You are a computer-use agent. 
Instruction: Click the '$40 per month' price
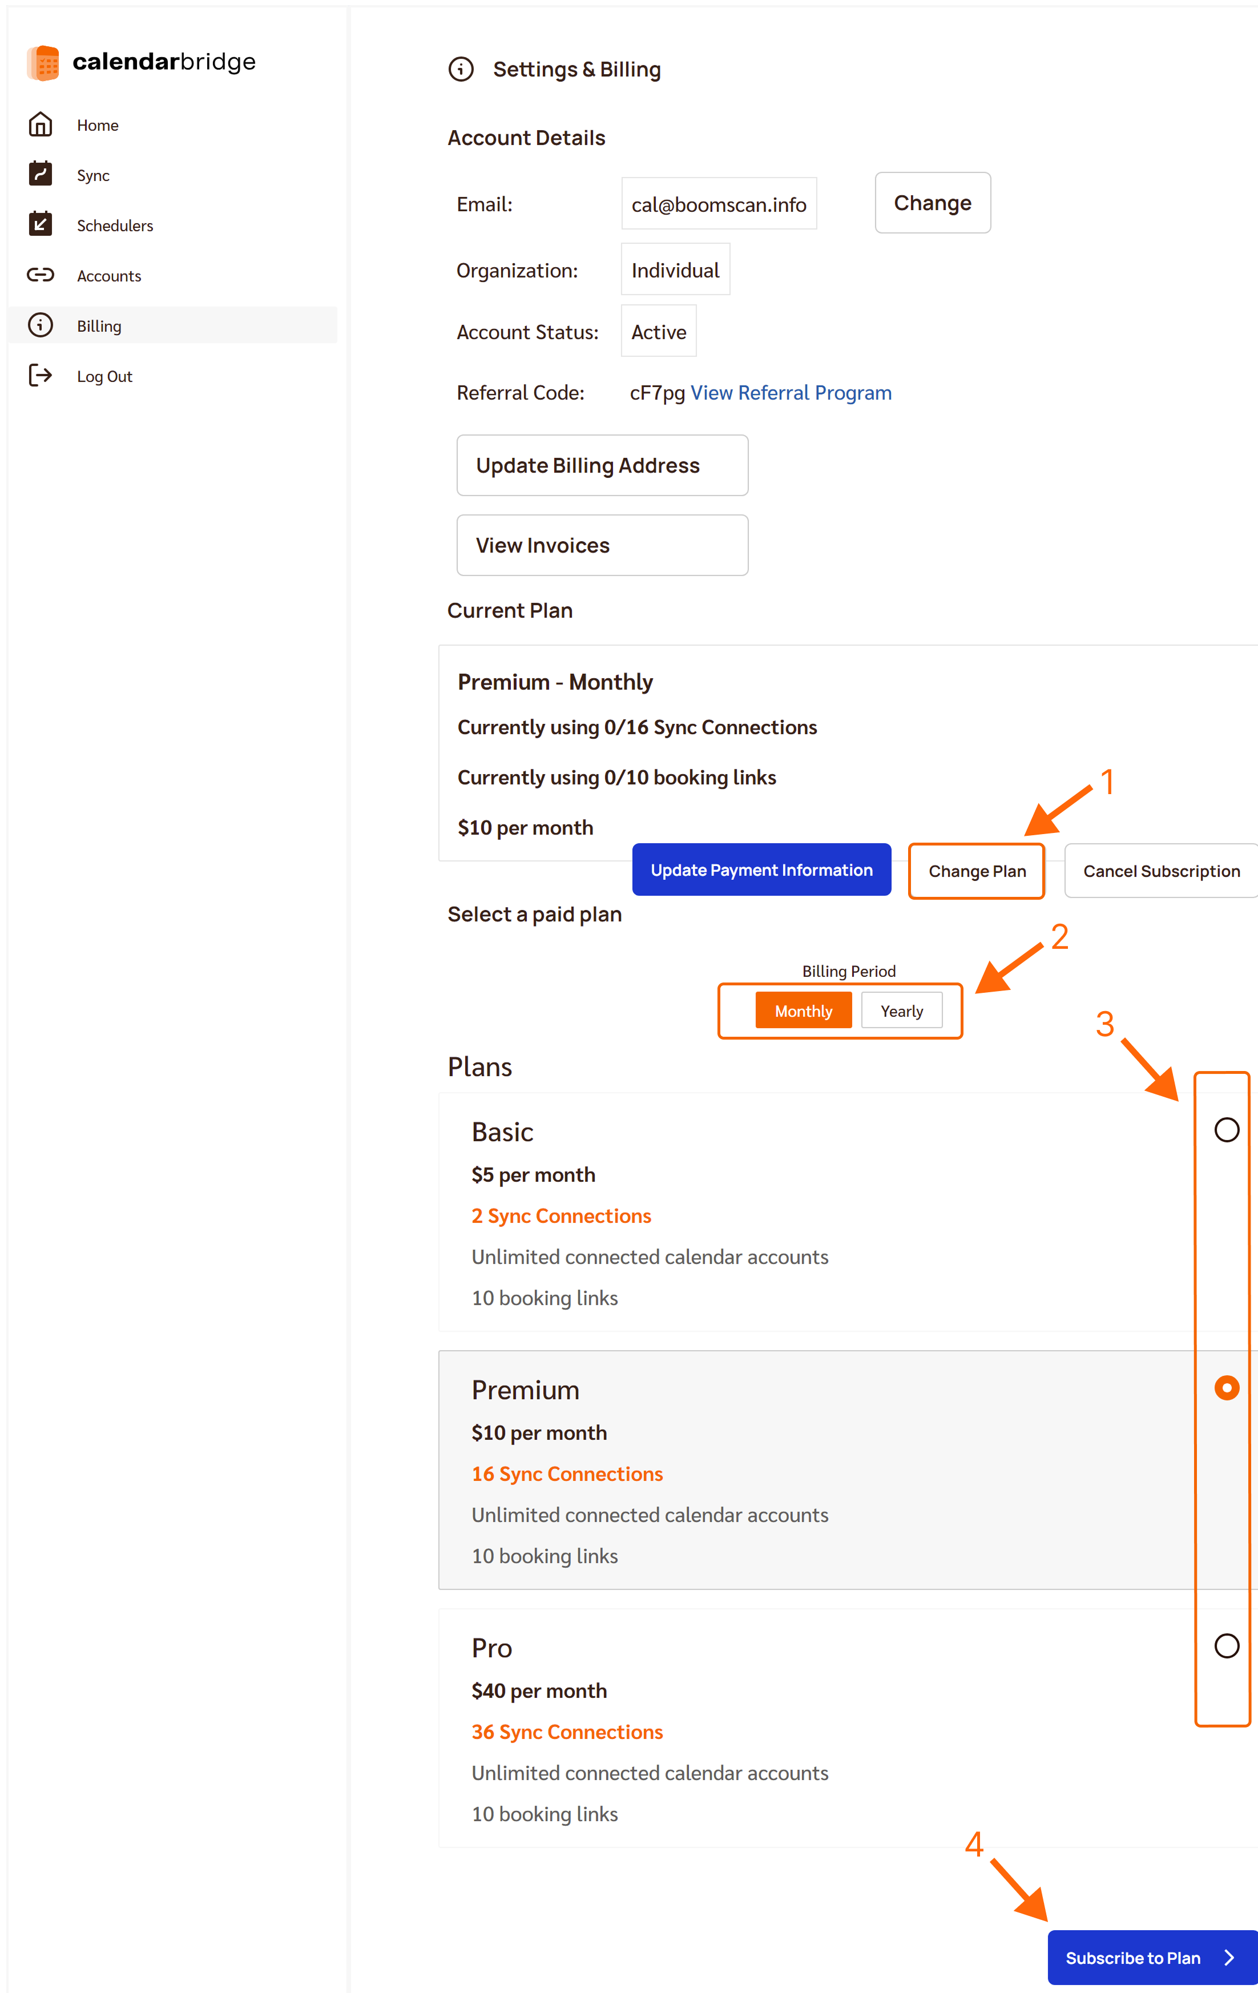(539, 1691)
